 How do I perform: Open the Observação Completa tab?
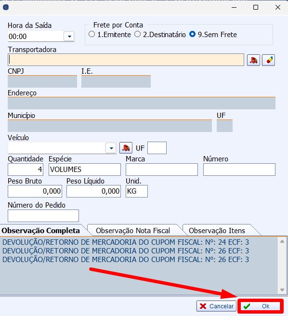tap(41, 231)
